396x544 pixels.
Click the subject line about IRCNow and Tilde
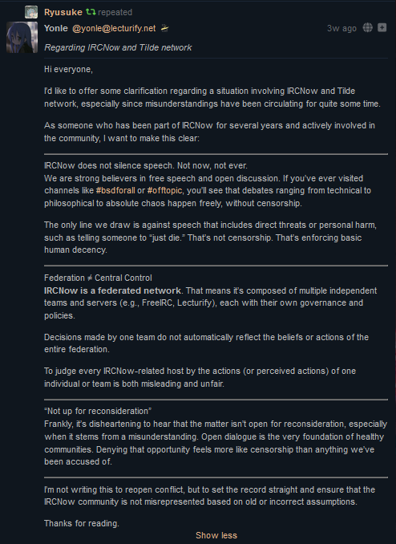118,47
